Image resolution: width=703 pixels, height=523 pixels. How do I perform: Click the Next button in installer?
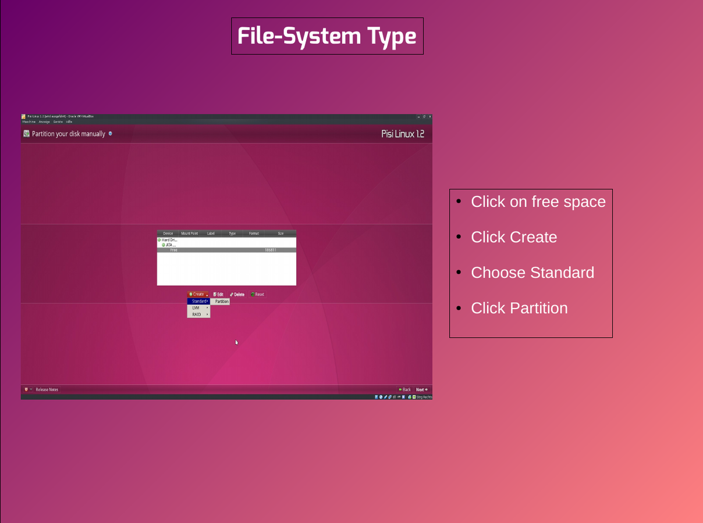click(422, 389)
